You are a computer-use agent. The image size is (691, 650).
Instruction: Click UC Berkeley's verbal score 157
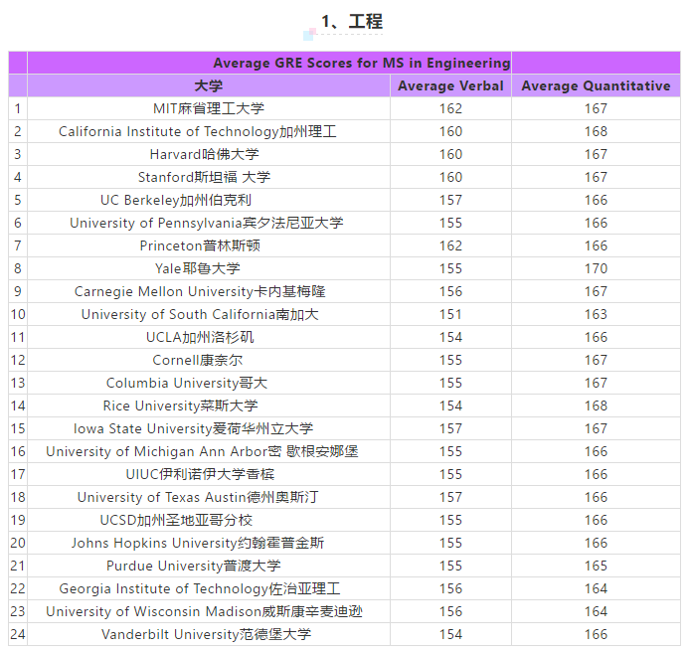(450, 200)
